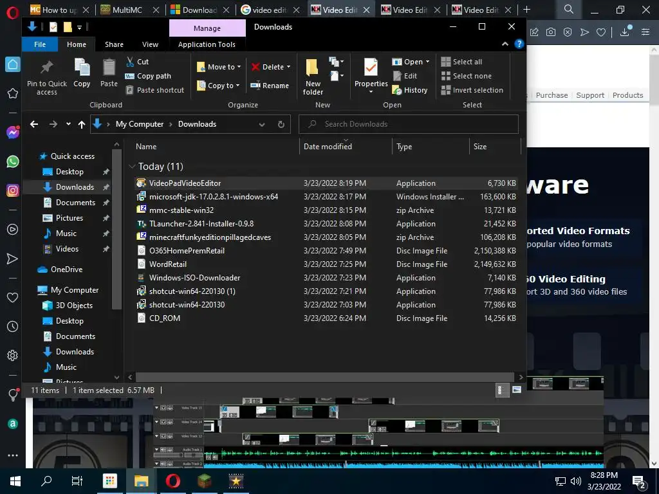Screen dimensions: 659x494
Task: Open new browser tab plus button
Action: tap(526, 10)
